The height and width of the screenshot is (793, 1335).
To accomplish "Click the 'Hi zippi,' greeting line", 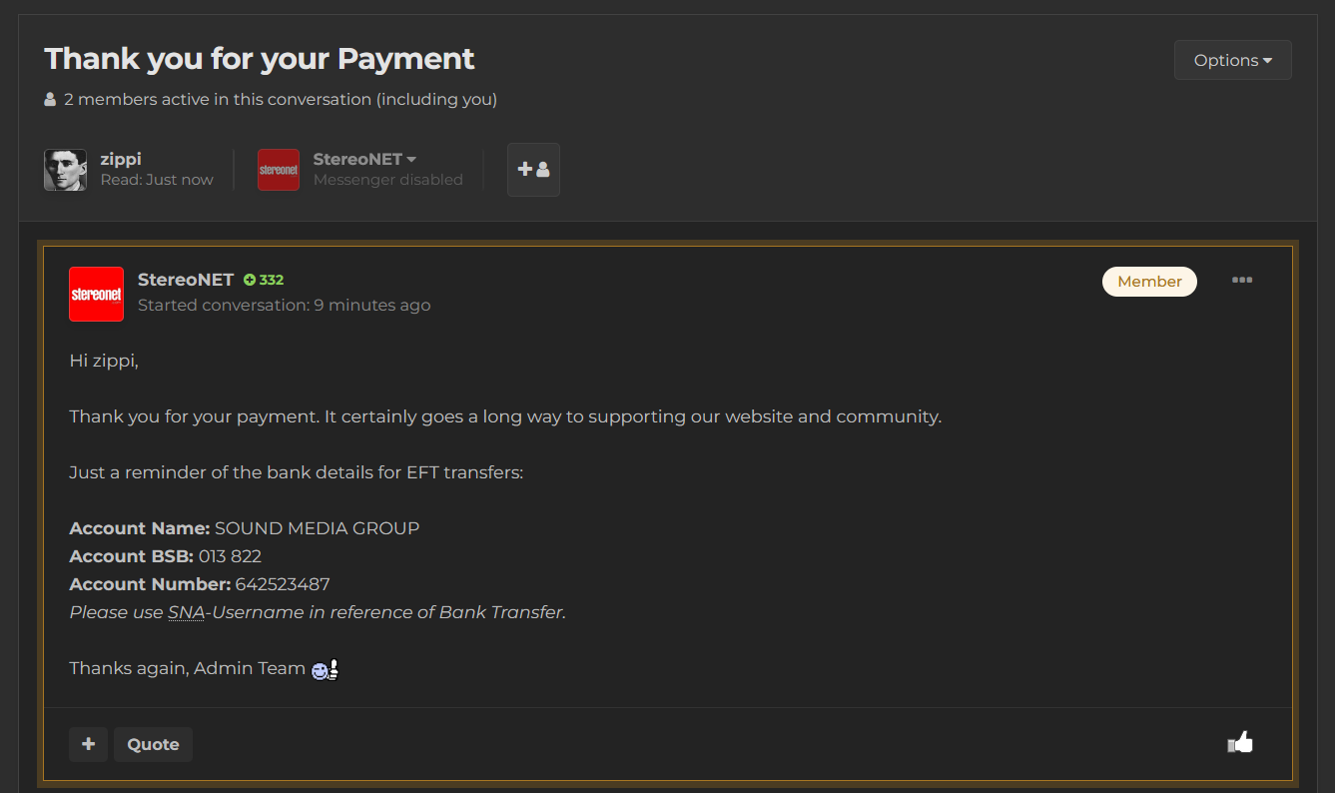I will coord(104,361).
